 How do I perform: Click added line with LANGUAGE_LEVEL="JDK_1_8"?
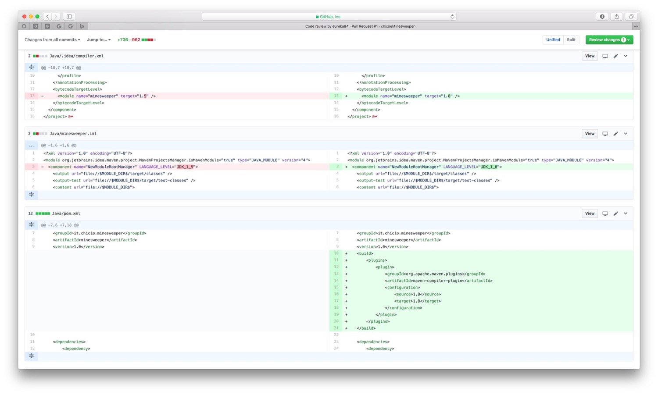click(x=481, y=167)
